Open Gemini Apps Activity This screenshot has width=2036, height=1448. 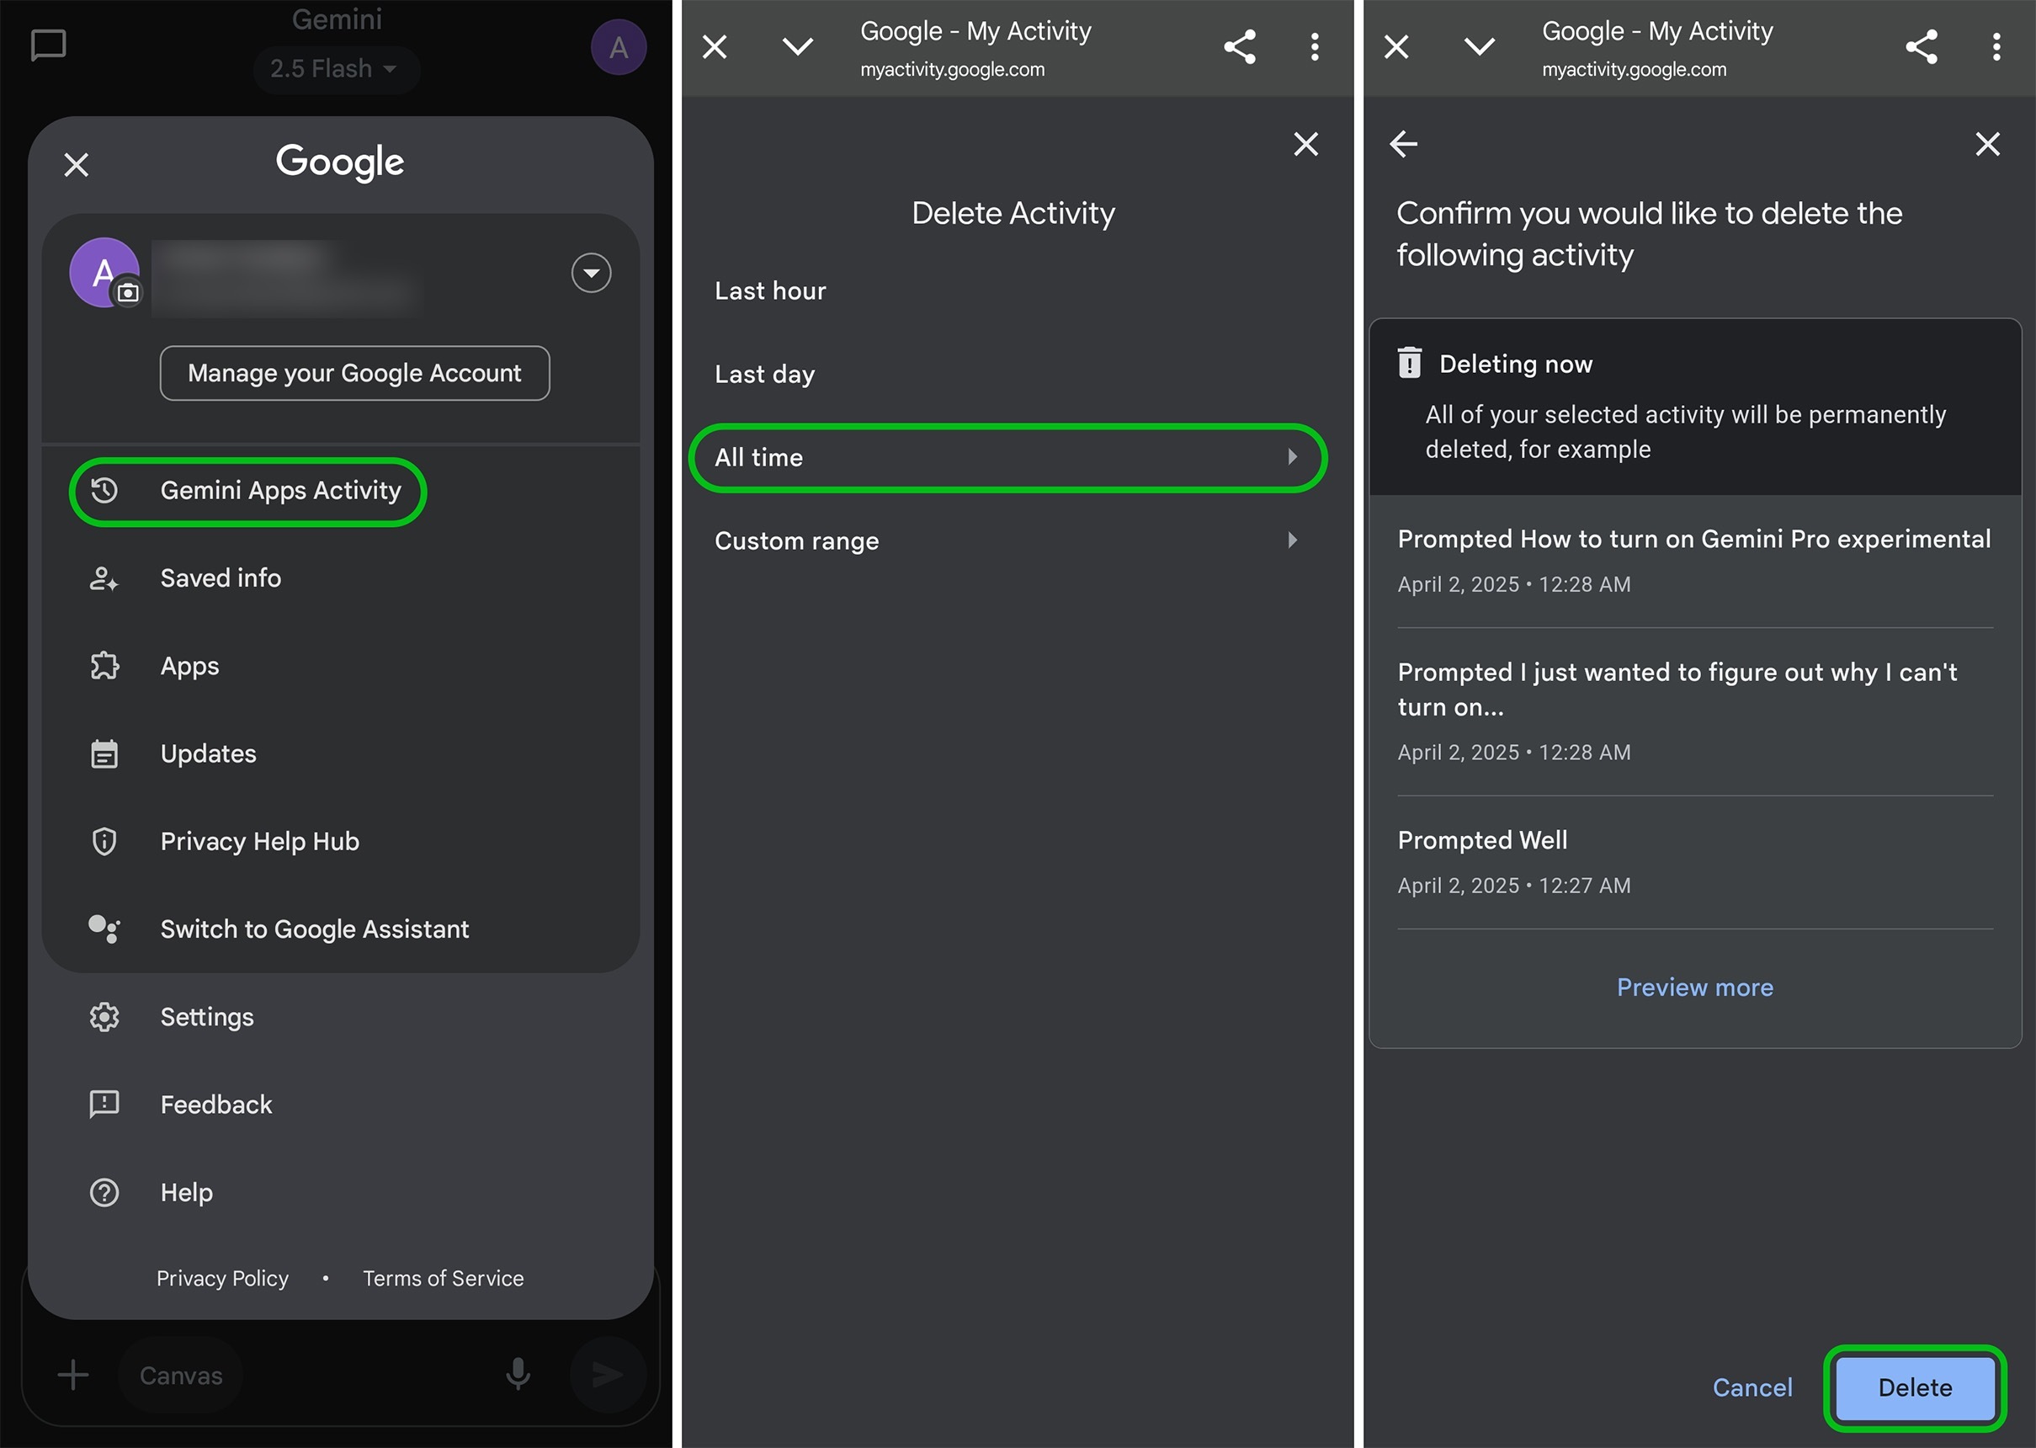[247, 491]
